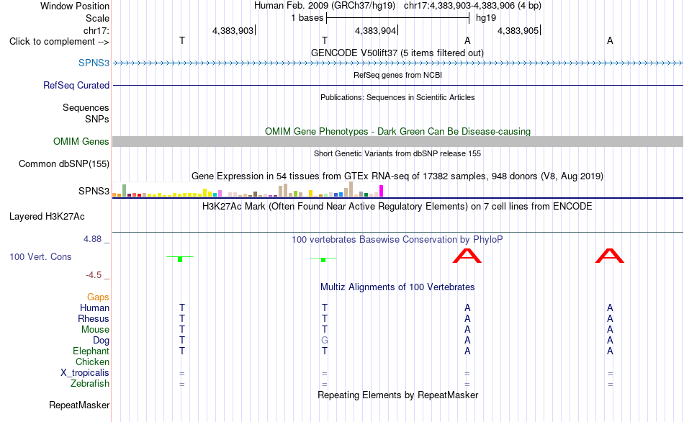
Task: Click the 100 vertebrates Basewise Conservation title
Action: [x=397, y=239]
